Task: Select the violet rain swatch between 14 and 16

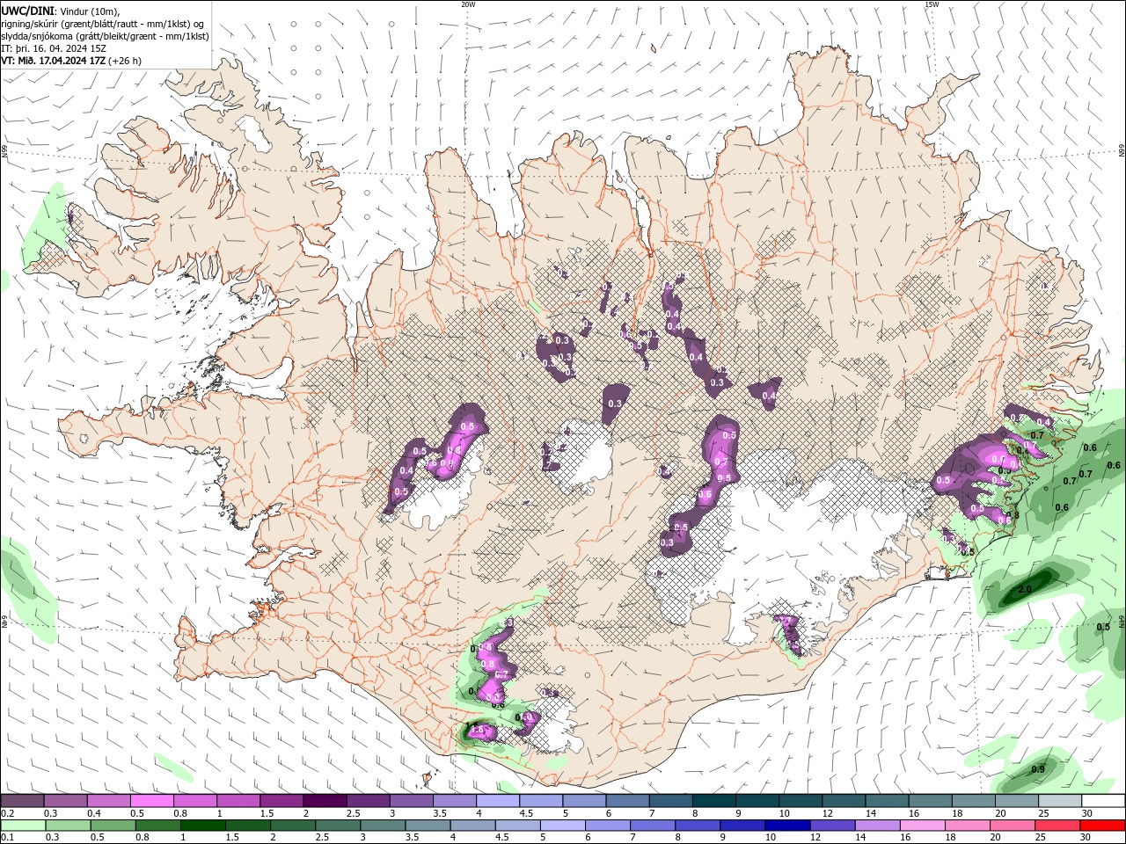Action: pos(879,826)
